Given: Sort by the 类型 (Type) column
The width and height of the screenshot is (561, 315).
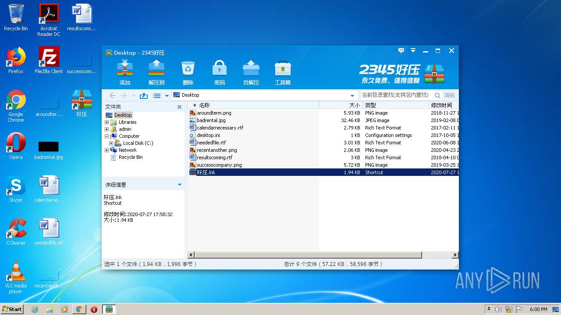Looking at the screenshot, I should [x=396, y=105].
